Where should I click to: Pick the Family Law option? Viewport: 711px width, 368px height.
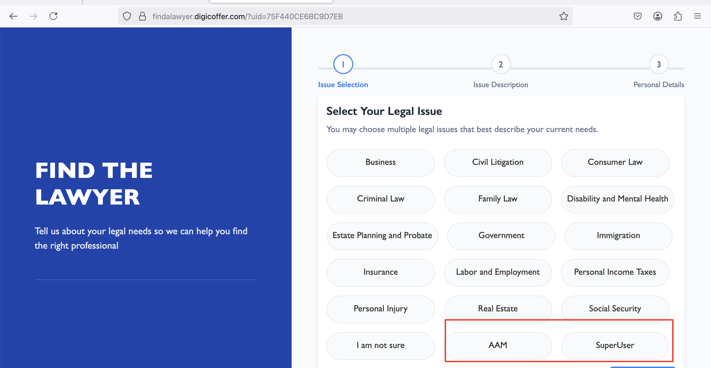(x=498, y=199)
